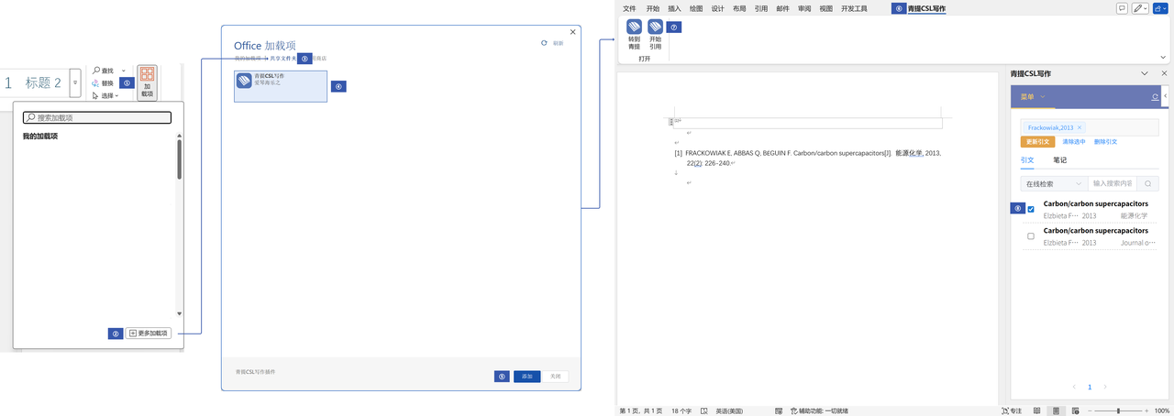Image resolution: width=1174 pixels, height=416 pixels.
Task: Open the 菜单 dropdown in 青提 panel
Action: click(x=1034, y=96)
